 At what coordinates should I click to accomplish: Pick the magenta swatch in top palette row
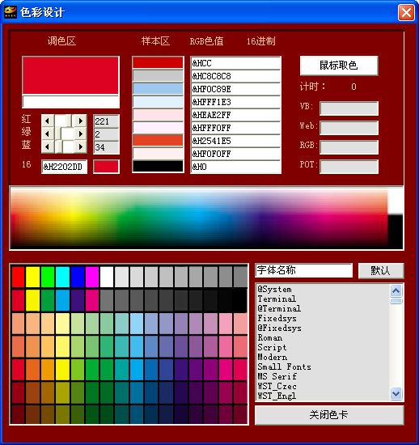pyautogui.click(x=92, y=277)
